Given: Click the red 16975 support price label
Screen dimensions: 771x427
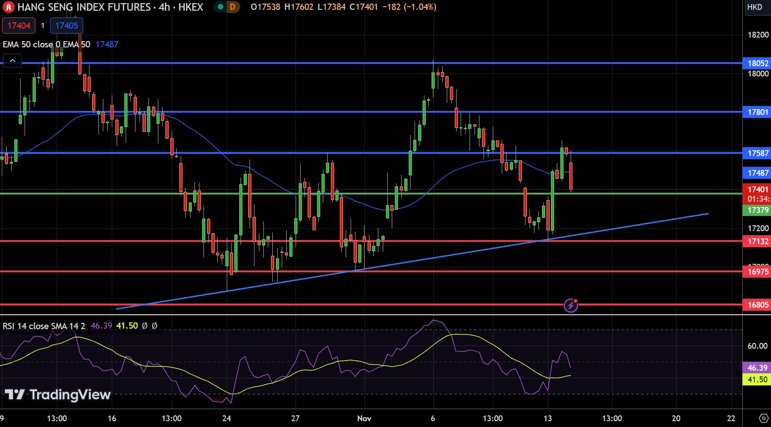Looking at the screenshot, I should [757, 271].
